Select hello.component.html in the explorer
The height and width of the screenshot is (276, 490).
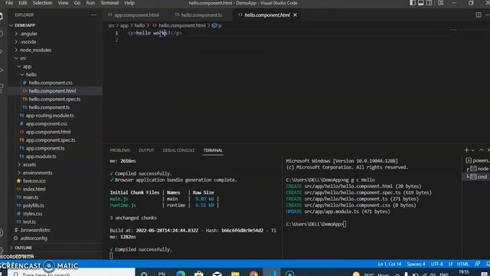(x=52, y=90)
